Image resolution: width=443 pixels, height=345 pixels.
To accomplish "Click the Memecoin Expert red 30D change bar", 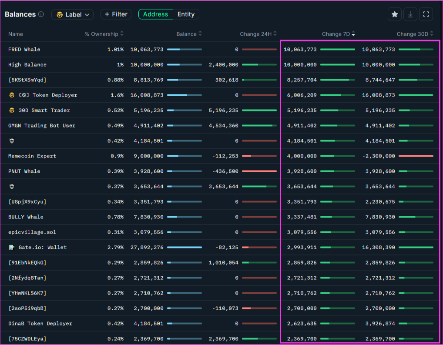I will [x=416, y=156].
